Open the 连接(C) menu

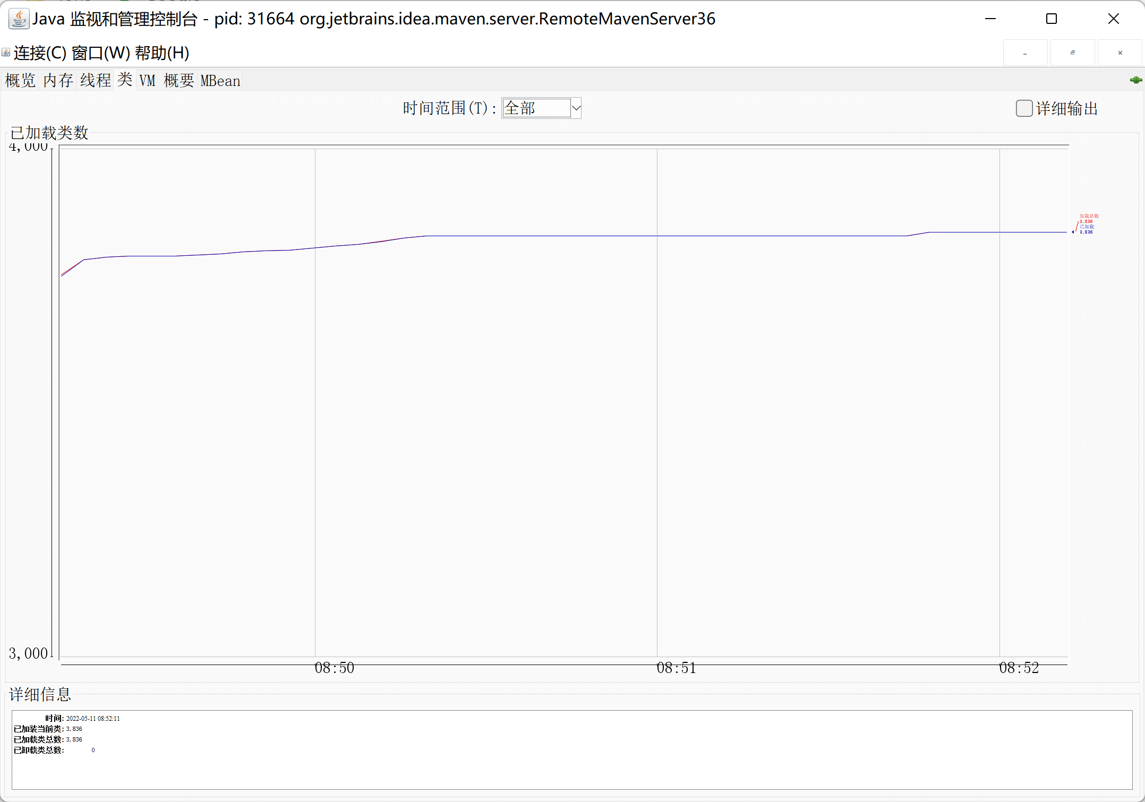40,53
